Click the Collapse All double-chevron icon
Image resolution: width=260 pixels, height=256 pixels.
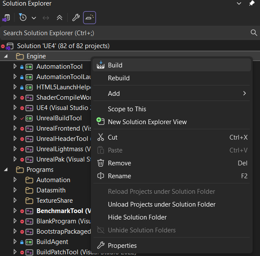pyautogui.click(x=60, y=18)
